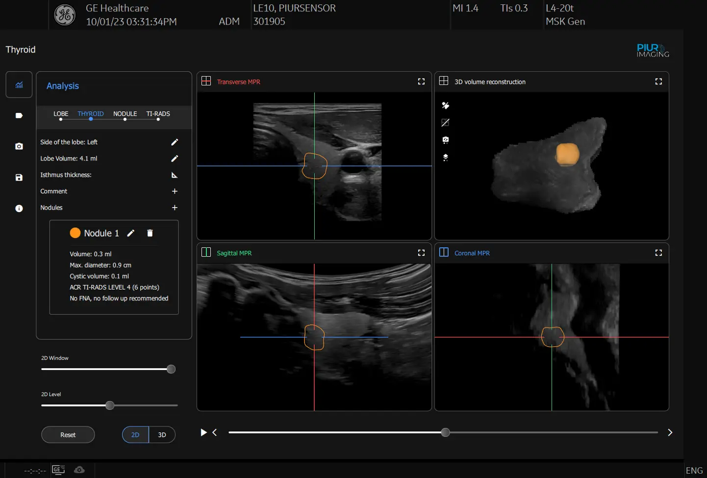Viewport: 707px width, 478px height.
Task: Toggle the clipping plane tool in 3D view
Action: pyautogui.click(x=446, y=106)
